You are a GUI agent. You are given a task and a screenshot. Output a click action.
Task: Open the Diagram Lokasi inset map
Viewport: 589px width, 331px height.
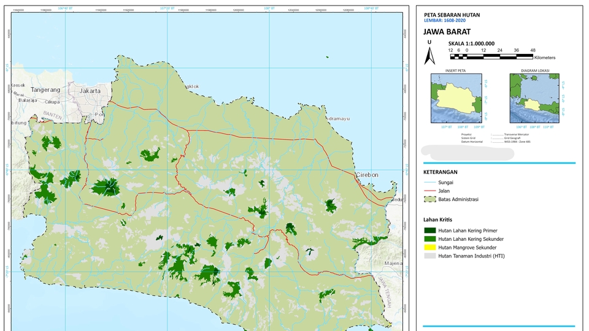[534, 98]
